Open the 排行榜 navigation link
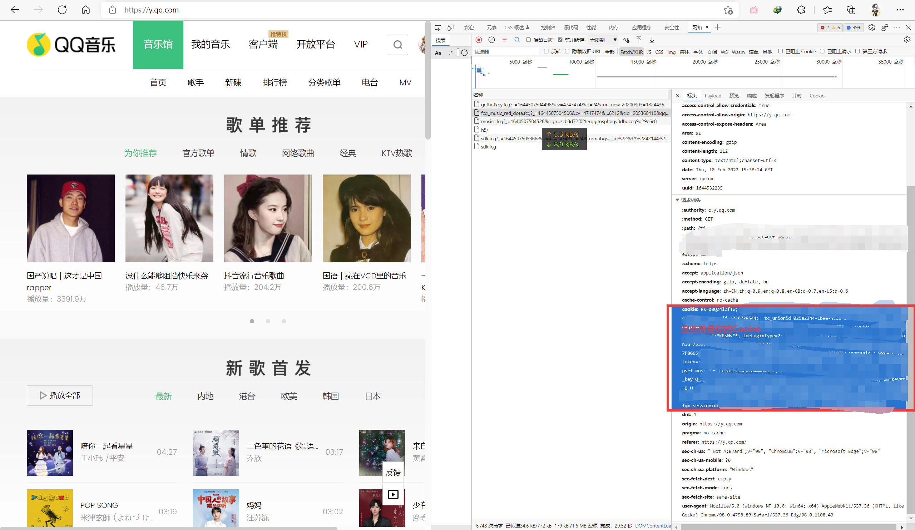Viewport: 915px width, 530px height. 274,83
